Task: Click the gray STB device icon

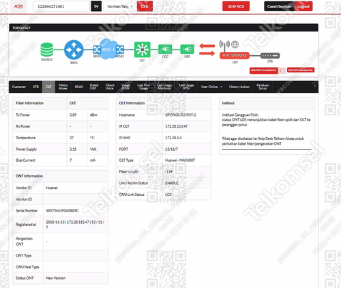Action: coord(270,55)
